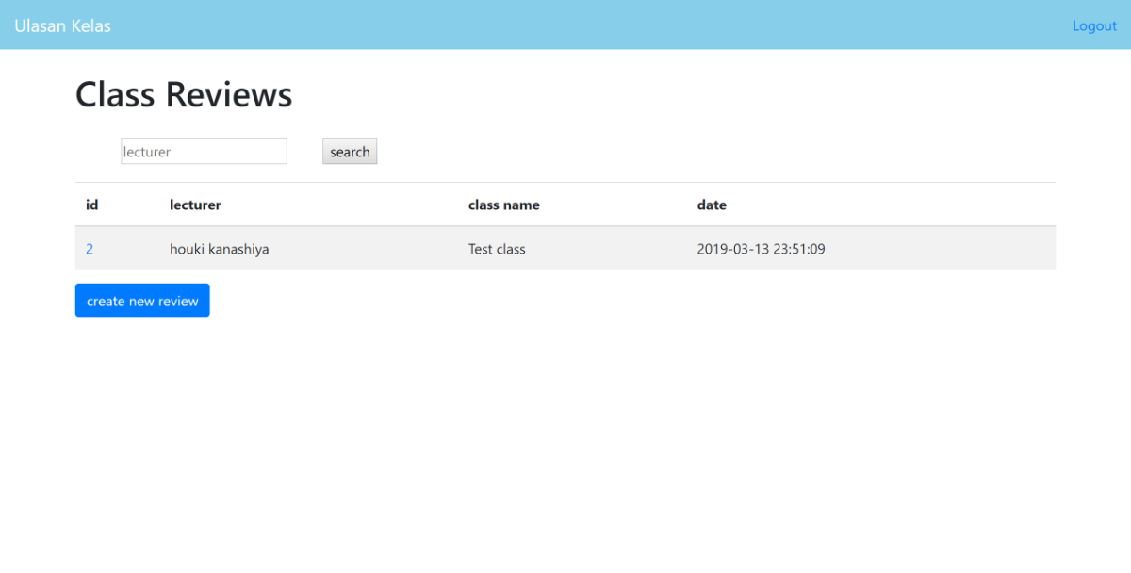Click the create new review button
1131x573 pixels.
[142, 301]
